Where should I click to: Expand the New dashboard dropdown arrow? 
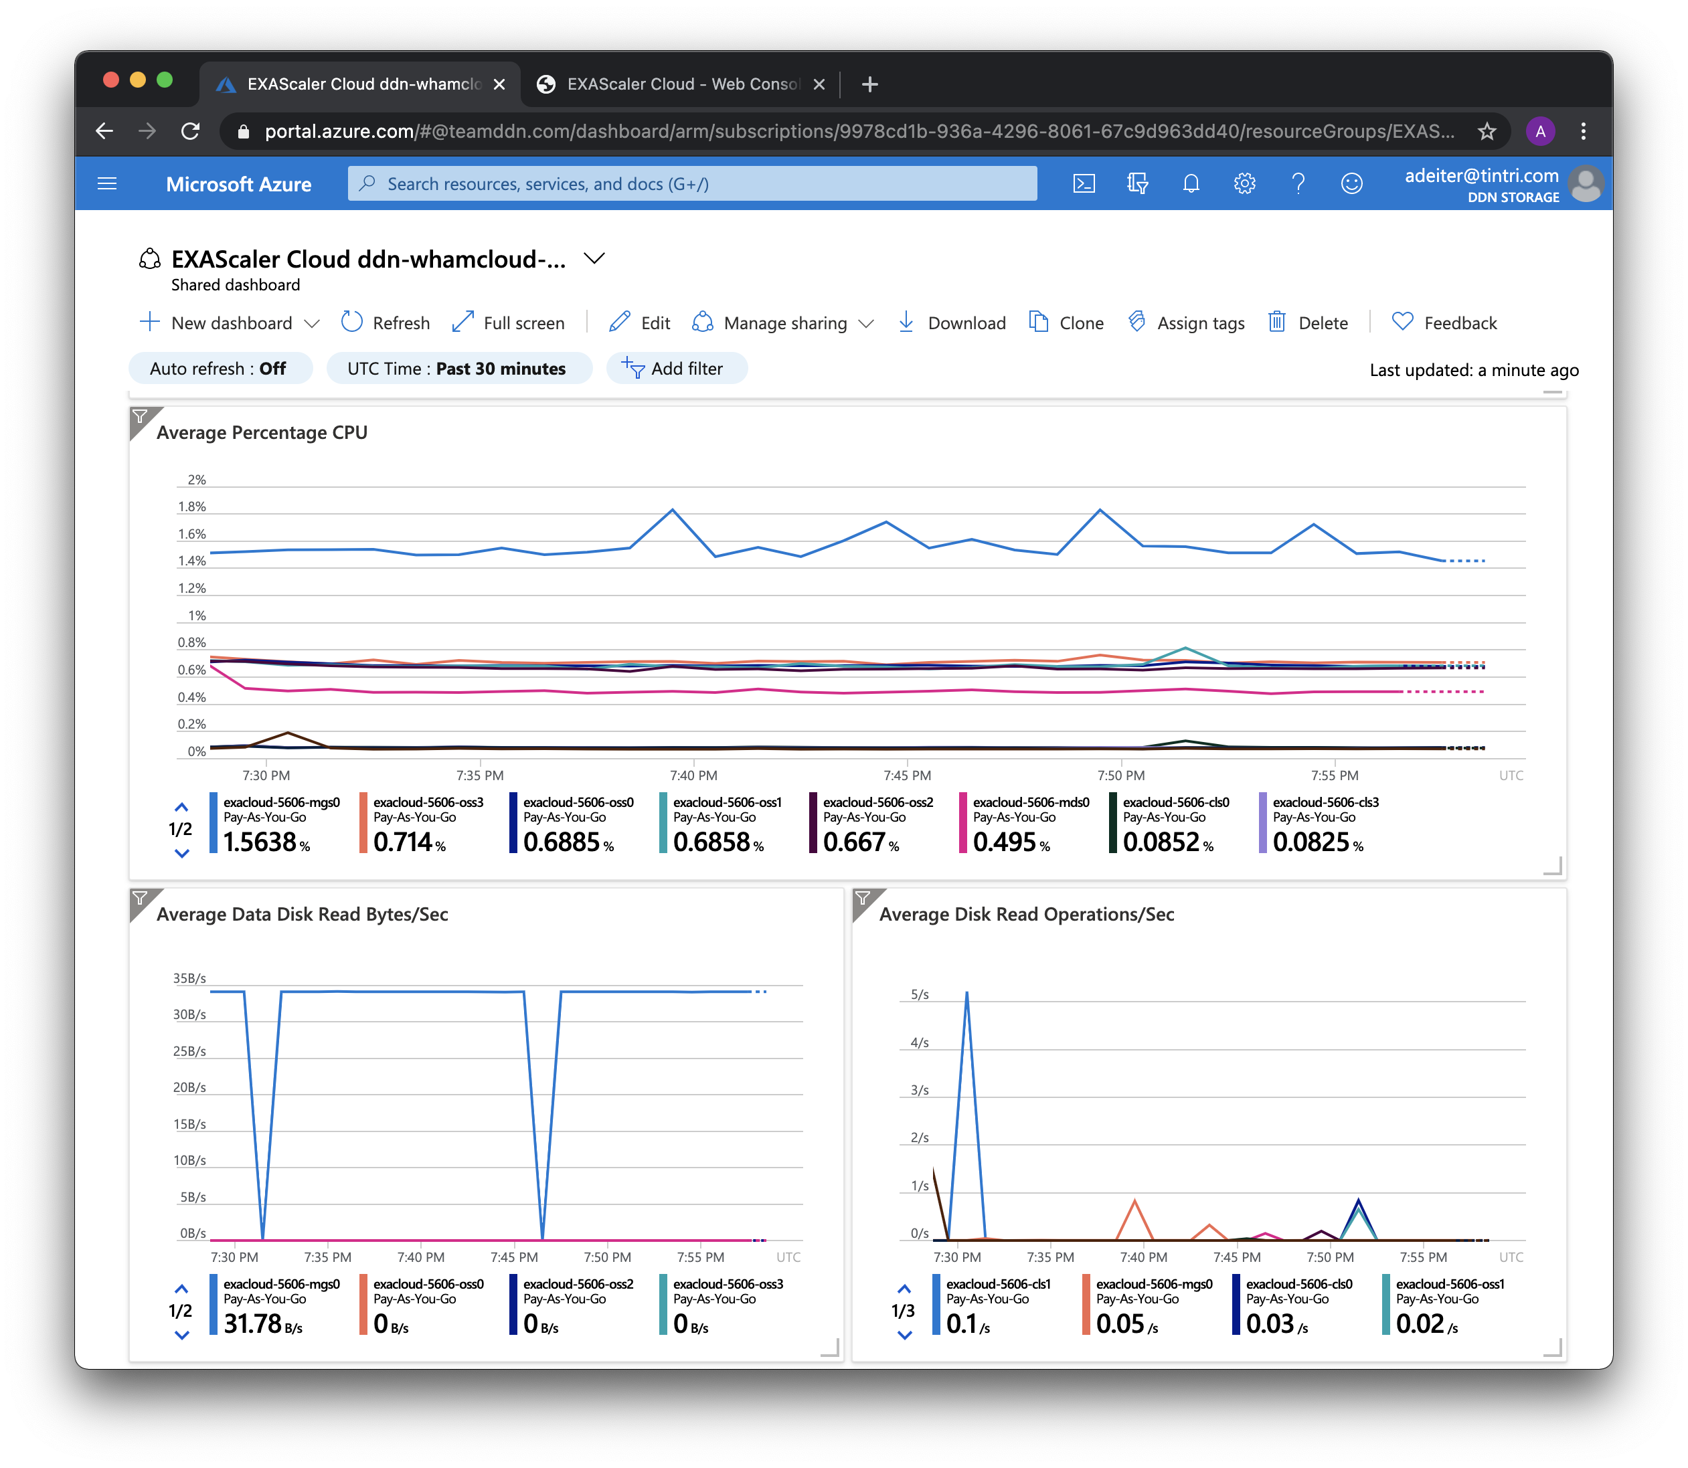(x=312, y=324)
